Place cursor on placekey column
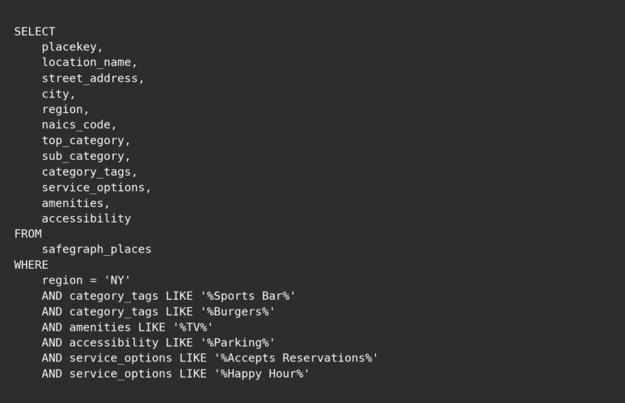 (x=69, y=47)
